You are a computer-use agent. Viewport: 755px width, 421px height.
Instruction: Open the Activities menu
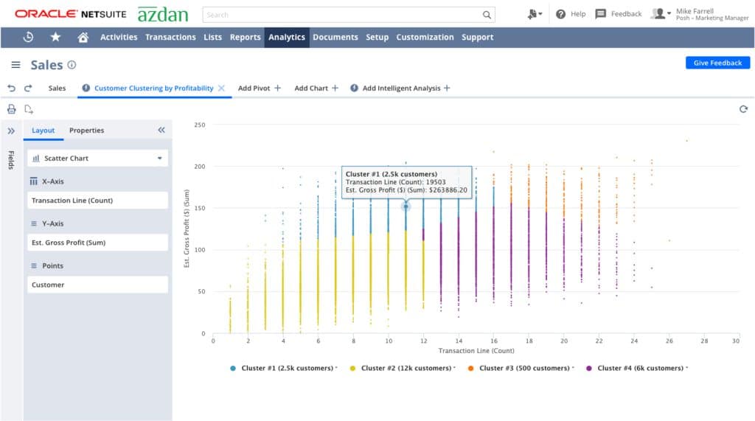(119, 37)
